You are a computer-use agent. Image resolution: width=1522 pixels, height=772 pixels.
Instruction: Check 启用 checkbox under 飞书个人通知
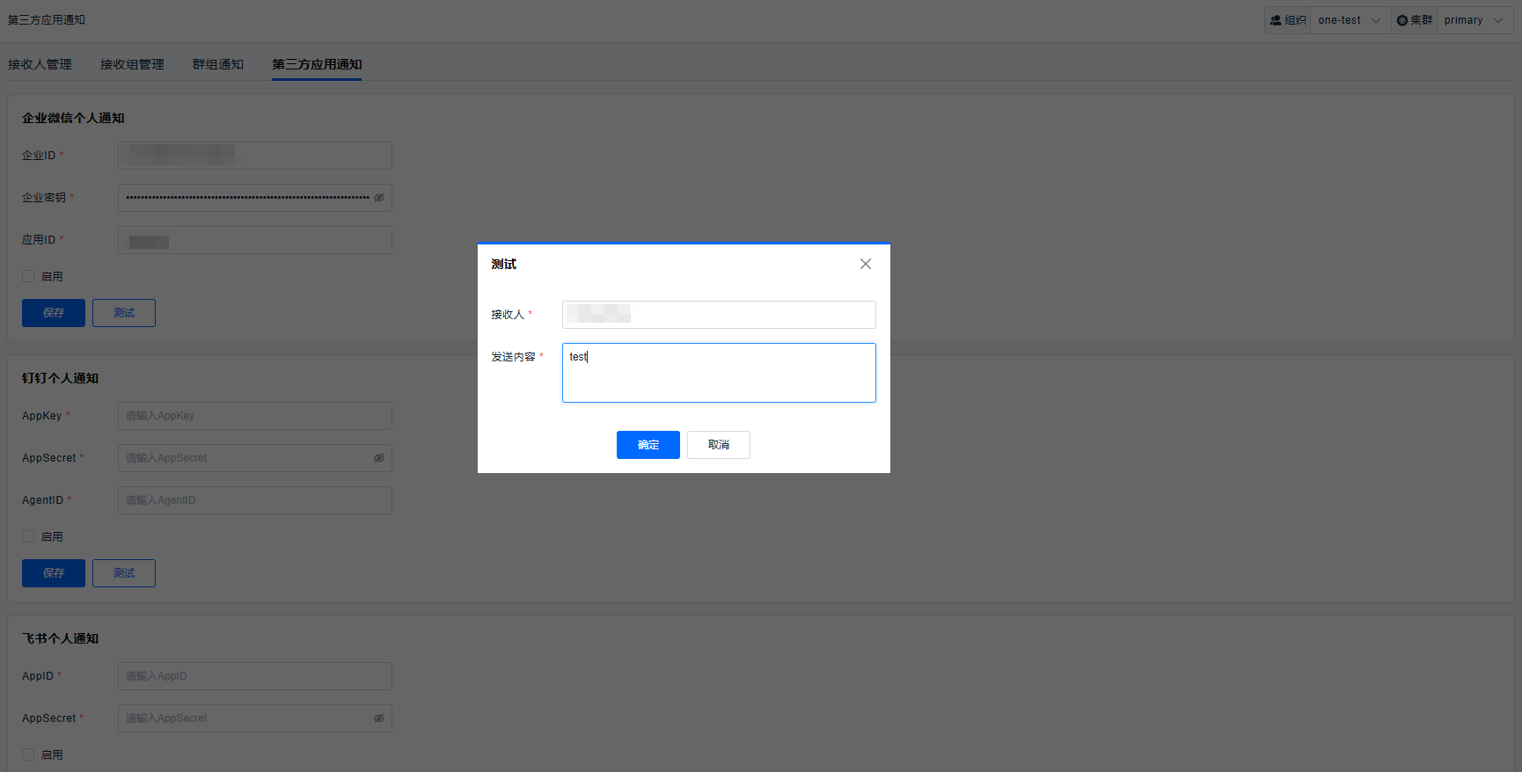click(x=28, y=754)
